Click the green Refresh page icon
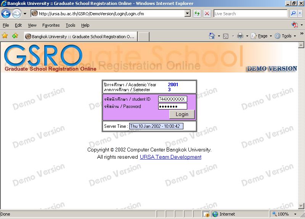 [197, 14]
